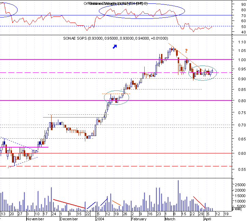Viewport: 247px width, 221px height.
Task: Click the date label 29 in March
Action: (201, 214)
